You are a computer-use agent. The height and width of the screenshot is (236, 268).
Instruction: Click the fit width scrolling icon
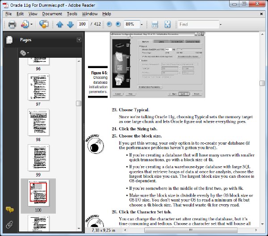pos(155,24)
